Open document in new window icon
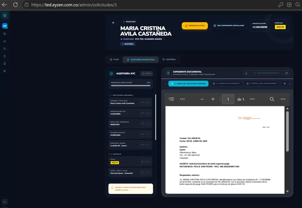Viewport: 302px width, 208px height. point(286,73)
